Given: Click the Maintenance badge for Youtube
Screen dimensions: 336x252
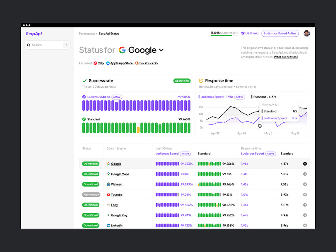Looking at the screenshot, I should 91,194.
